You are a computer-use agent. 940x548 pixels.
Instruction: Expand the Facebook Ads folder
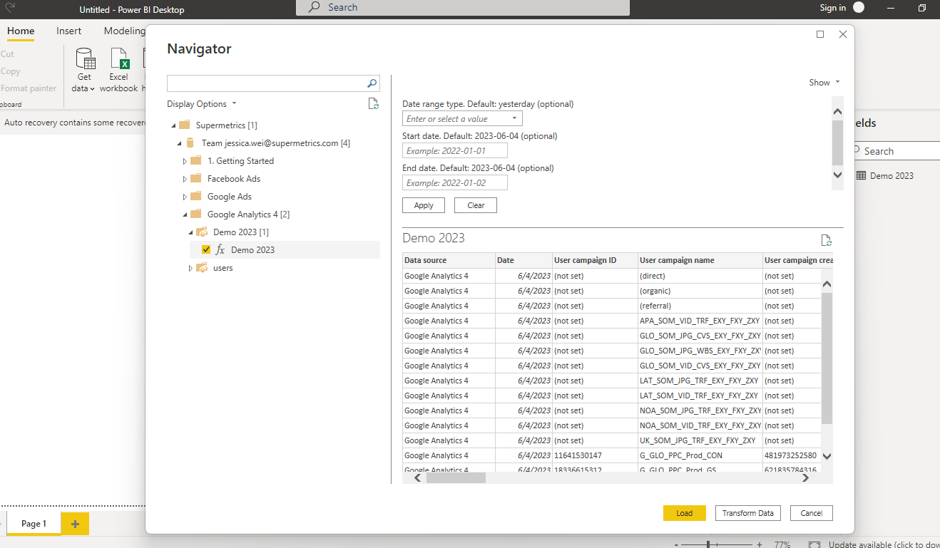[185, 179]
